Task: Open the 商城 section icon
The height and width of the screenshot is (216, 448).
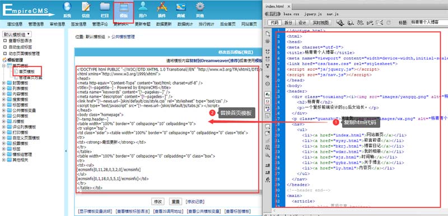Action: pyautogui.click(x=180, y=10)
